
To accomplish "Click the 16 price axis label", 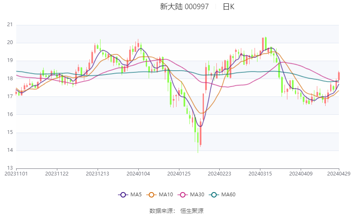I will (x=10, y=114).
